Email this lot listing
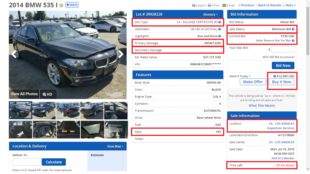 pos(229,5)
